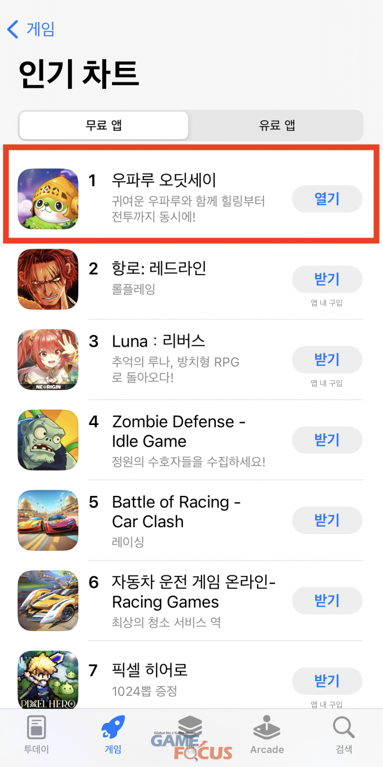383x767 pixels.
Task: Tap 받기 for 항로: 레드라인
Action: (327, 280)
